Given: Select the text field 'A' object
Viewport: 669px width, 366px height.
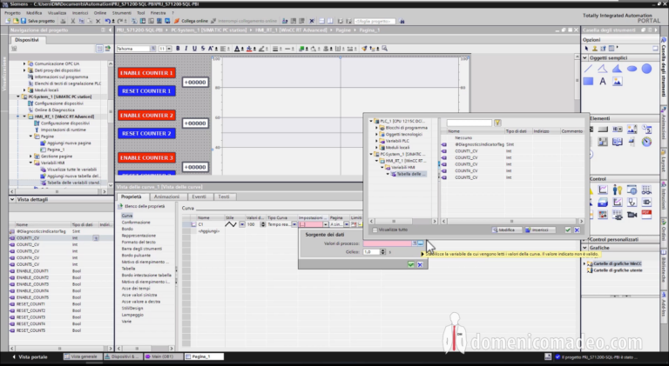Looking at the screenshot, I should 603,82.
